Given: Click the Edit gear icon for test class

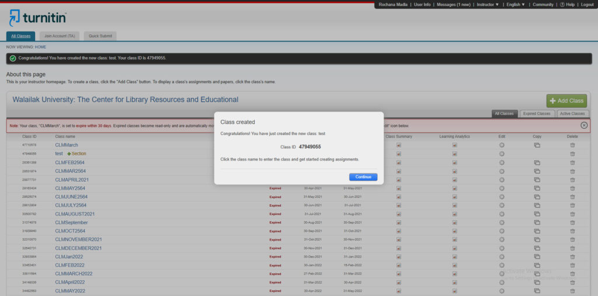Looking at the screenshot, I should coord(502,154).
